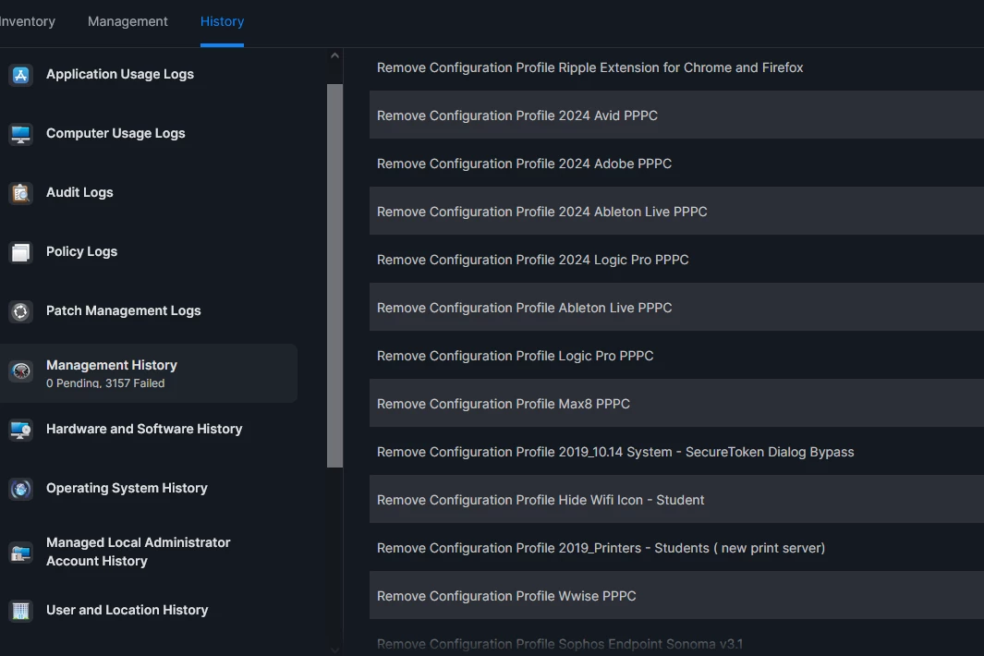
Task: Click the Management History gauge icon
Action: coord(20,371)
